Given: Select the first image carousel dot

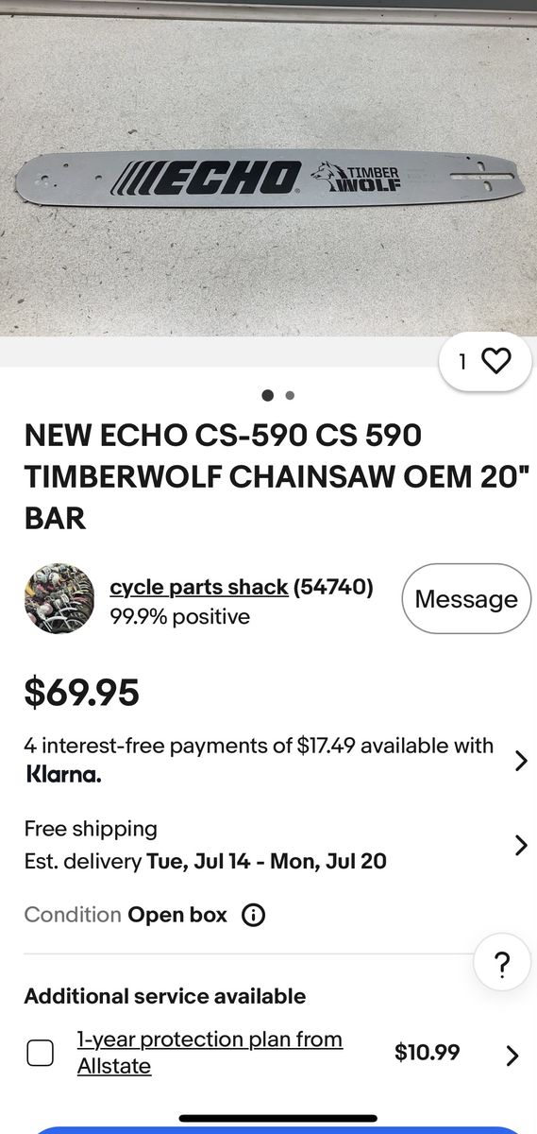Looking at the screenshot, I should click(x=268, y=396).
